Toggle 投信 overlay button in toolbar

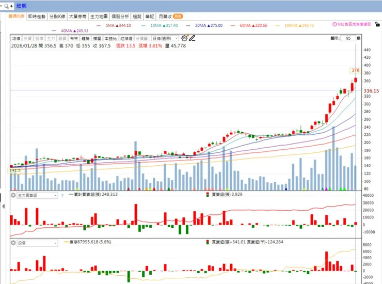pos(39,39)
